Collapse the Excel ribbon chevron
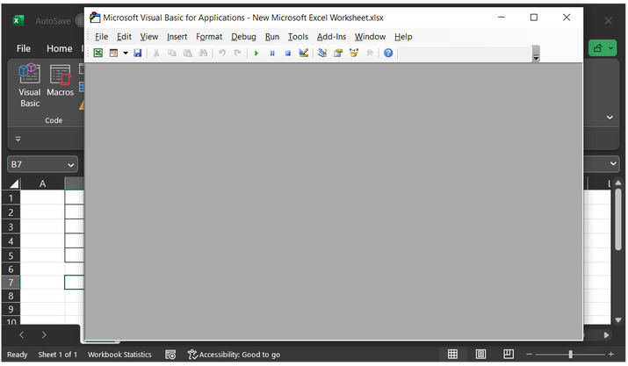The image size is (628, 366). click(x=610, y=118)
